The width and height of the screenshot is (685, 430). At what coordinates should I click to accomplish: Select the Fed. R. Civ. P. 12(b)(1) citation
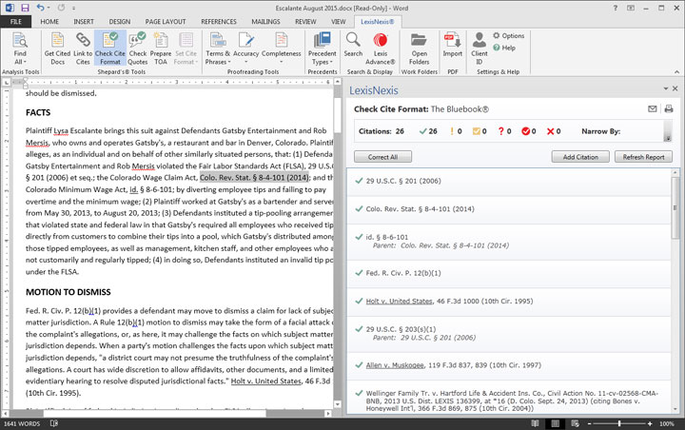[x=509, y=273]
